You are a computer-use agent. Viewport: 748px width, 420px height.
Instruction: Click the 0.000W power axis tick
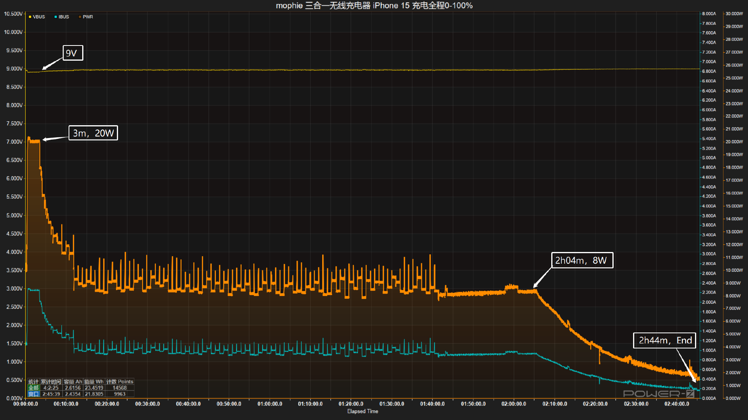733,398
